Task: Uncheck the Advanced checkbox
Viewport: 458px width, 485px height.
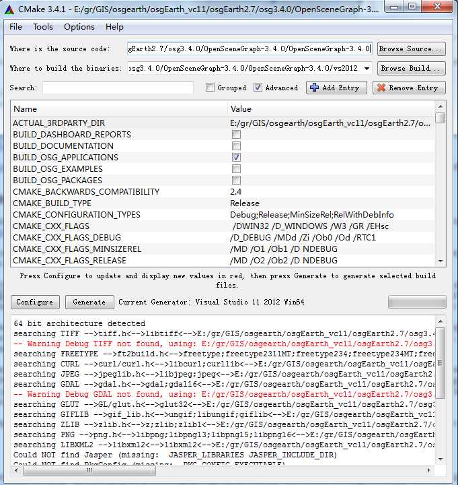Action: [258, 88]
